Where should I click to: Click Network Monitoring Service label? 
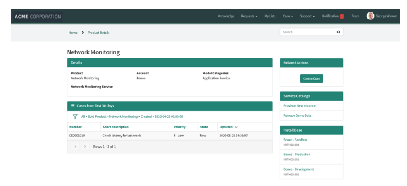92,87
